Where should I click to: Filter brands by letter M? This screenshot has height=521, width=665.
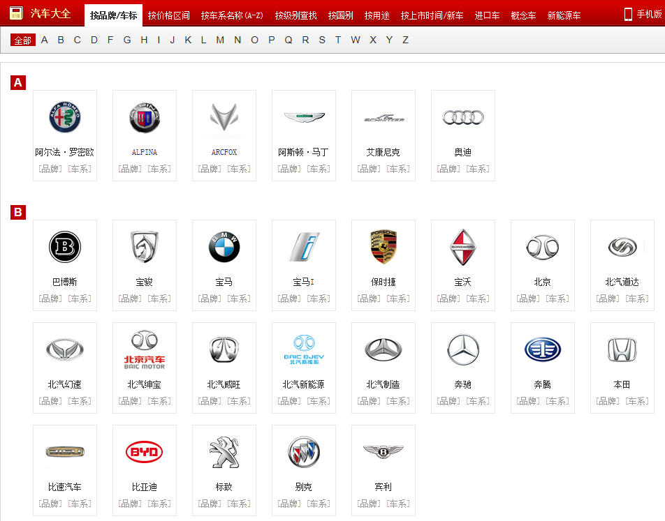220,40
